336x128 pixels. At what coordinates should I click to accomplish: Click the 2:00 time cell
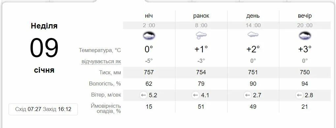149,25
